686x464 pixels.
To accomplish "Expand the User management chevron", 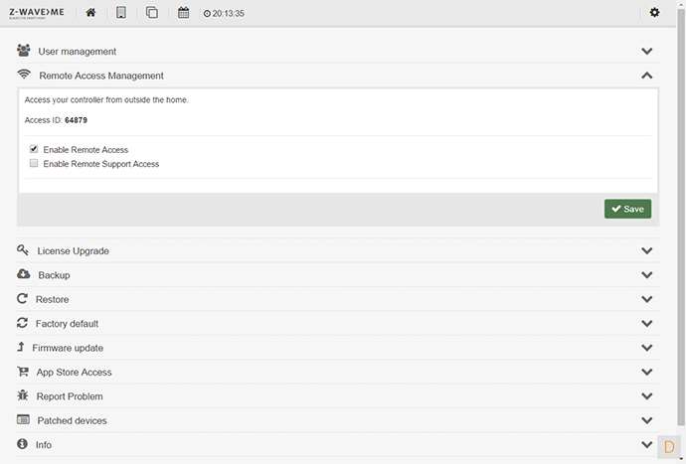I will pos(646,52).
